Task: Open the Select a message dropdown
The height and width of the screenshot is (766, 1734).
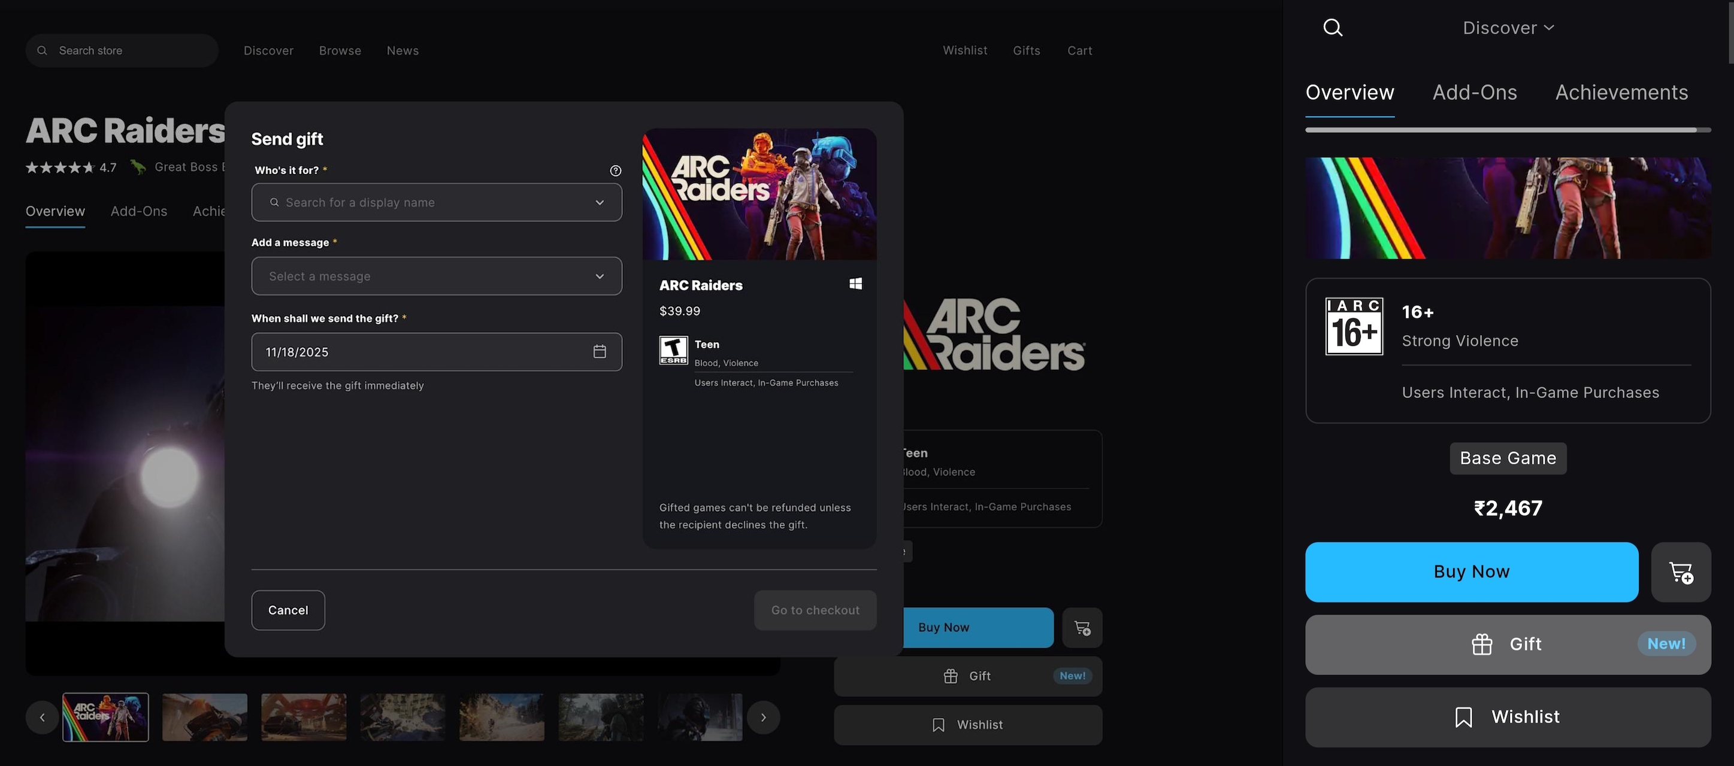Action: pos(436,276)
